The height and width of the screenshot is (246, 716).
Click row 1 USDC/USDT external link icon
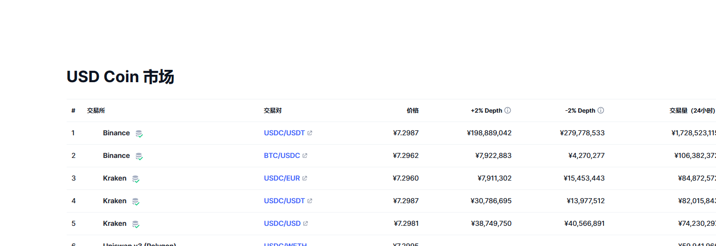click(310, 133)
